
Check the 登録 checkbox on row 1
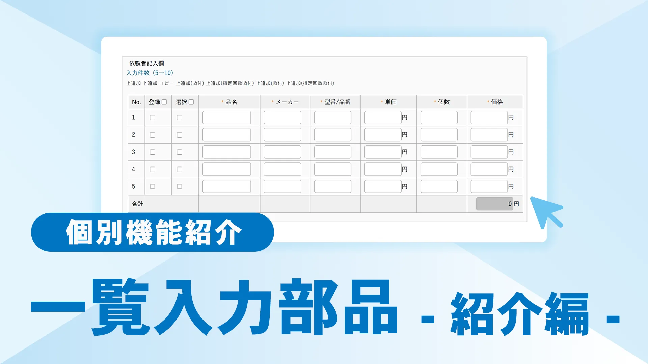coord(153,117)
